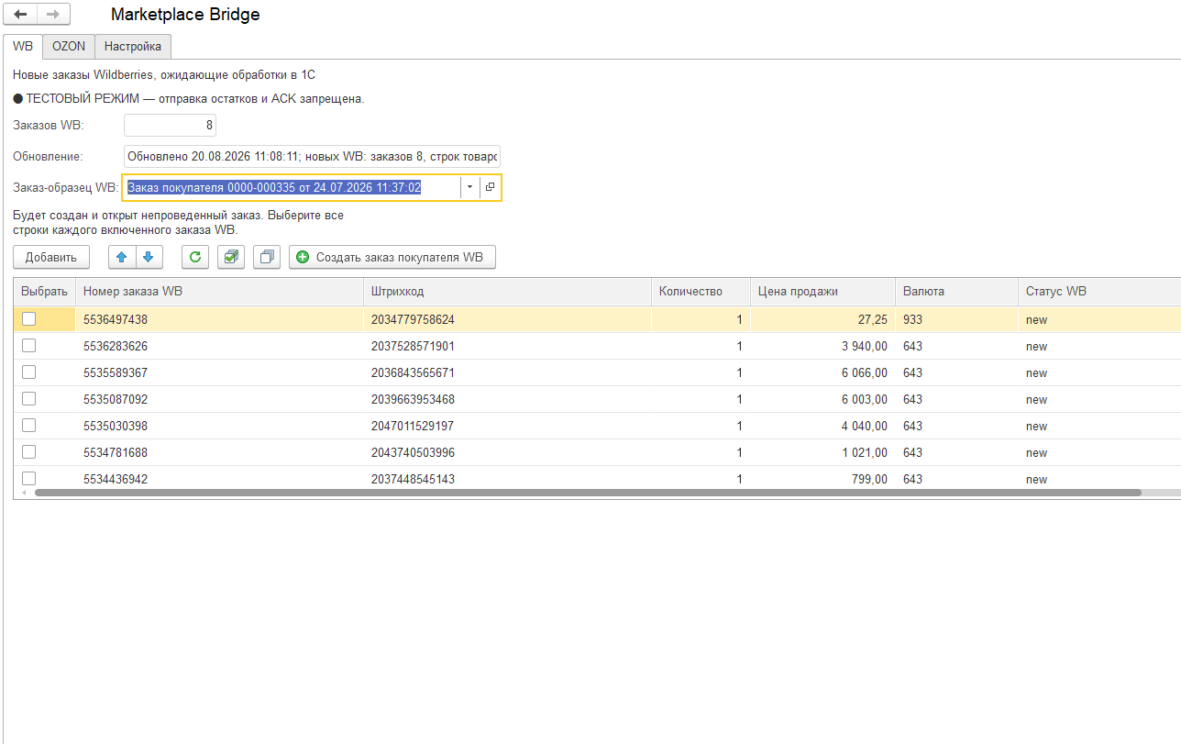Check all rows with the checkmarks icon
Image resolution: width=1181 pixels, height=744 pixels.
(x=231, y=257)
